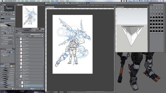Screen dimensions: 166x93
Task: Select the Text tool with the A icon
Action: [9, 14]
